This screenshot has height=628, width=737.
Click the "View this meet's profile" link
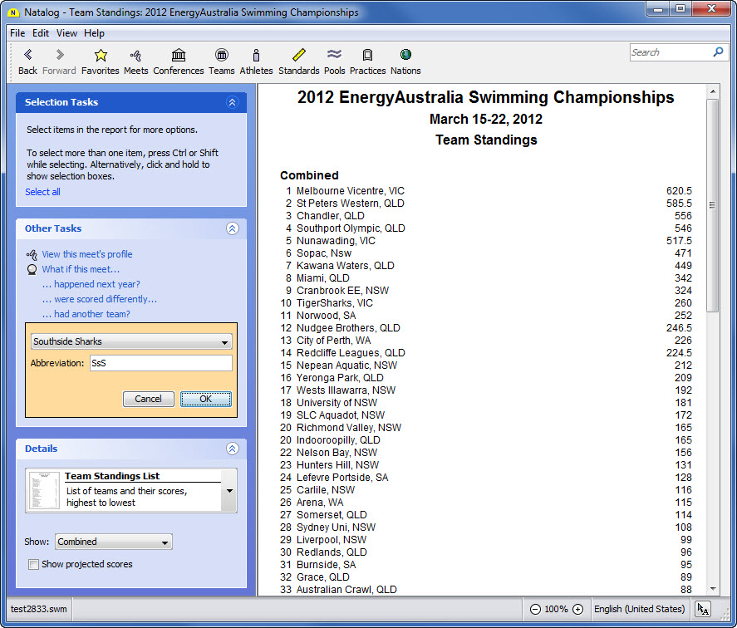click(x=87, y=254)
